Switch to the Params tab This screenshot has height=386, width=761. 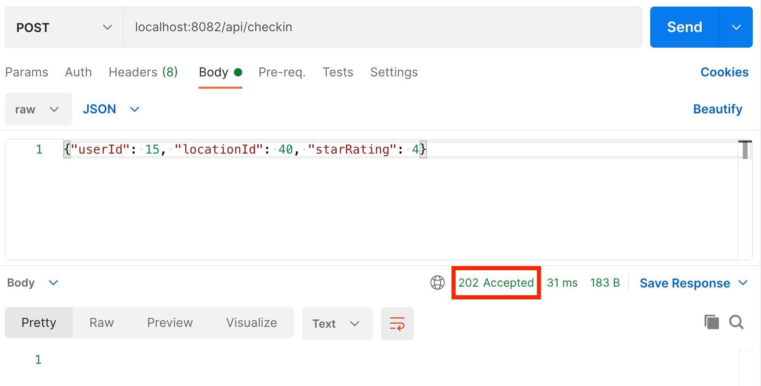click(27, 72)
